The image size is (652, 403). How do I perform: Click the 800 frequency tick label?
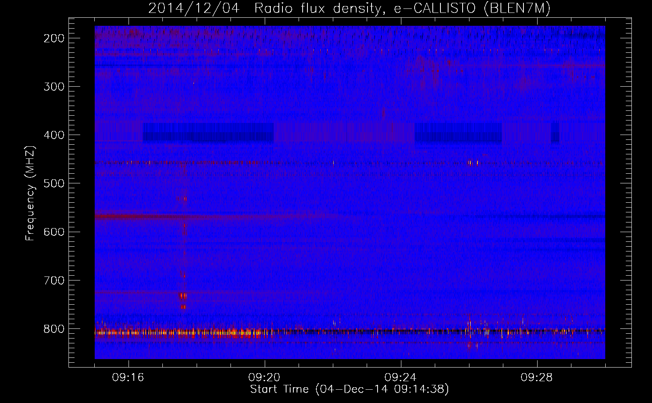(54, 328)
